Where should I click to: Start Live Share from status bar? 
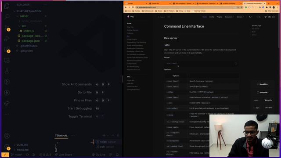[x=63, y=154]
